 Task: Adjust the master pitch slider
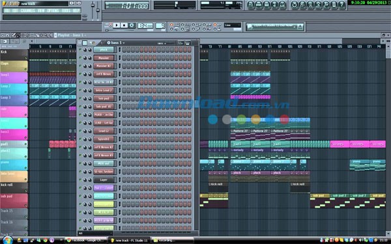tap(98, 10)
